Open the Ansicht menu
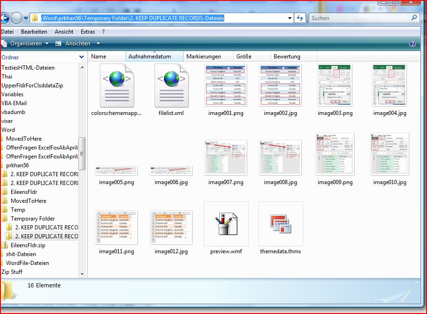Viewport: 427px width, 314px height. coord(64,32)
